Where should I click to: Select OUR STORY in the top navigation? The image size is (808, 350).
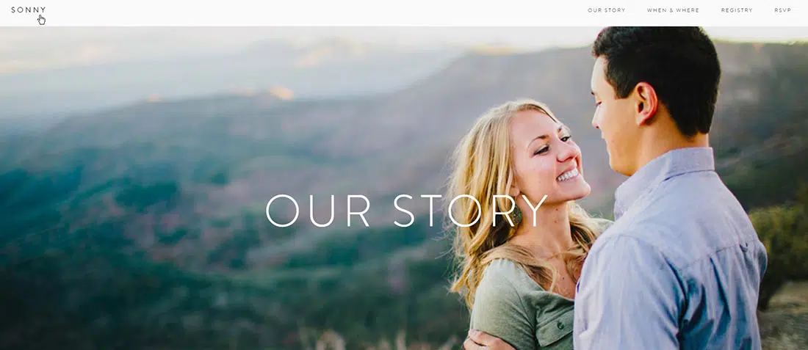pos(607,10)
